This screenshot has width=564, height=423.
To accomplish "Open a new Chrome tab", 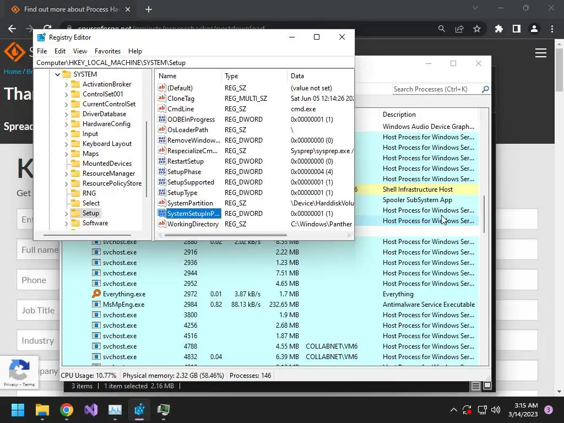I will 149,9.
